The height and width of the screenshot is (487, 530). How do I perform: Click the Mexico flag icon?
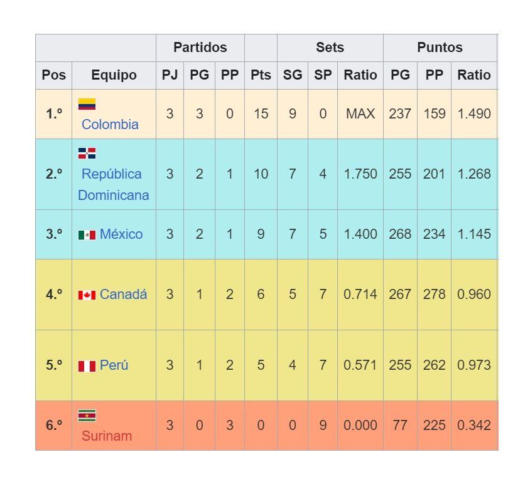pyautogui.click(x=87, y=234)
